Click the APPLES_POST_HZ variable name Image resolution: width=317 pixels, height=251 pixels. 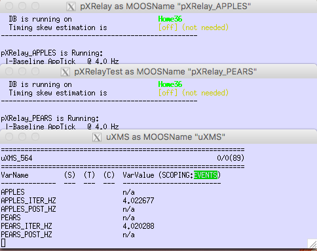coord(28,209)
